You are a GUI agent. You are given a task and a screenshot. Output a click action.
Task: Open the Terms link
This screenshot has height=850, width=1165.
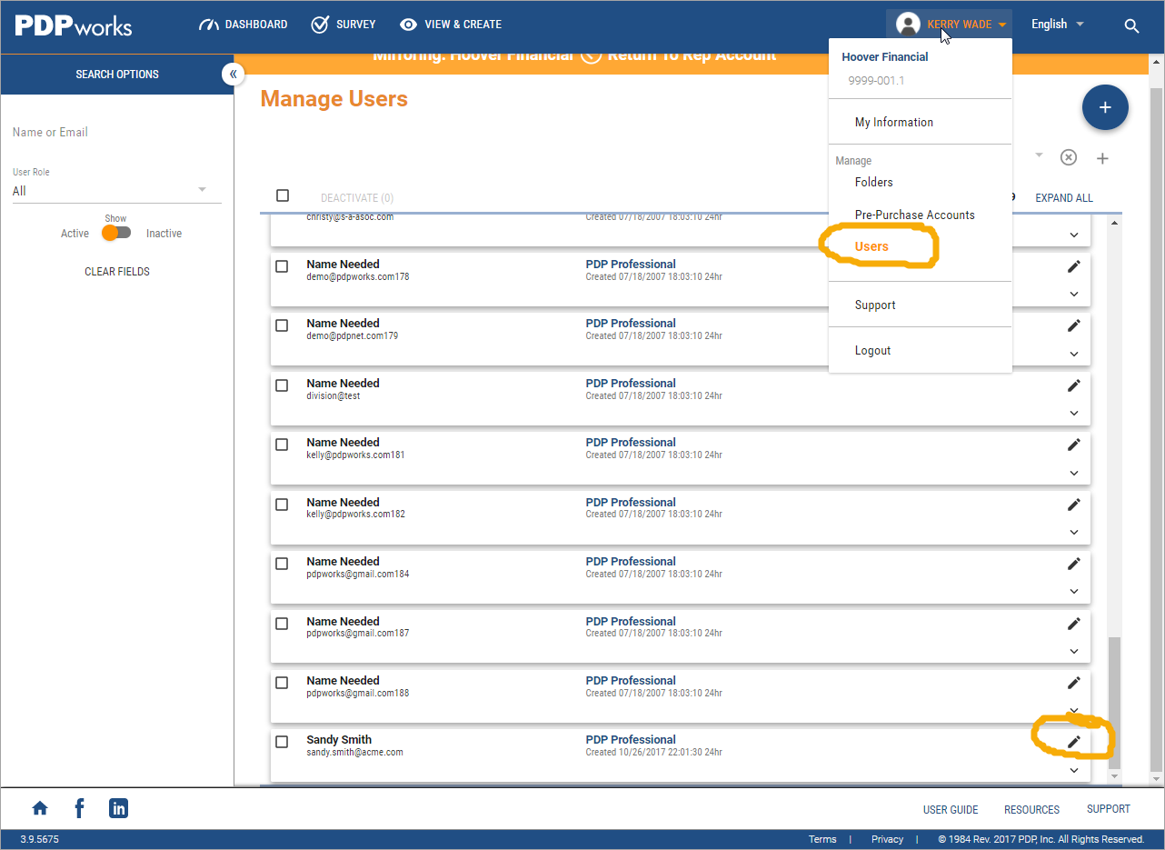822,839
